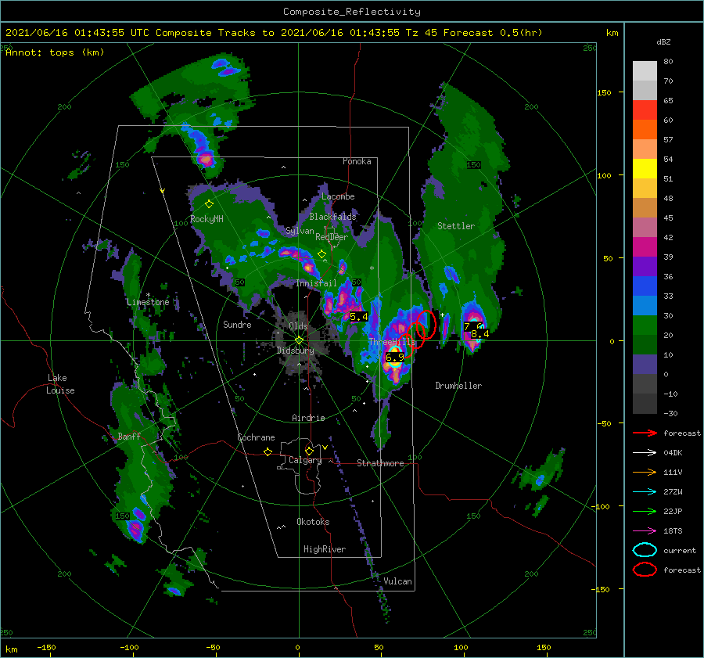
Task: Click the dBZ heading above color scale
Action: pyautogui.click(x=663, y=41)
